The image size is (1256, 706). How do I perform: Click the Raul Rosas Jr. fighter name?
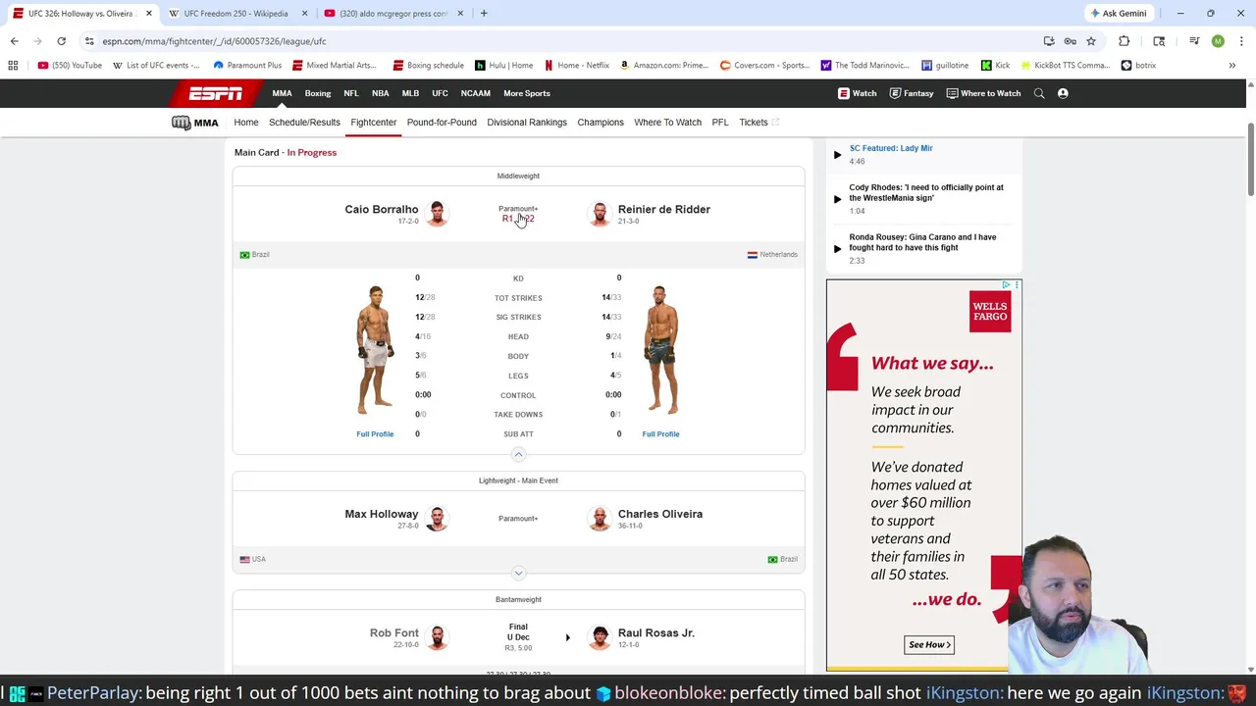pyautogui.click(x=656, y=632)
